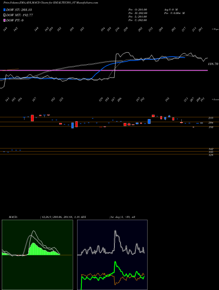Click the large blue candlestick left of 215 label
The width and height of the screenshot is (219, 290).
tap(149, 122)
